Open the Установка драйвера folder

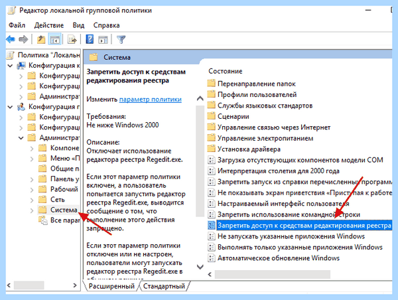coord(249,149)
